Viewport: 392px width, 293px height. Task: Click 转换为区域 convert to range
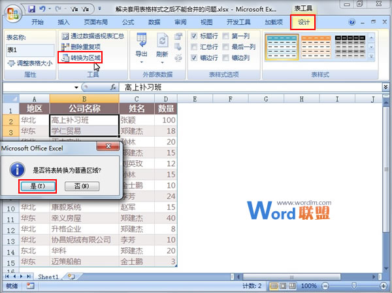pyautogui.click(x=80, y=58)
